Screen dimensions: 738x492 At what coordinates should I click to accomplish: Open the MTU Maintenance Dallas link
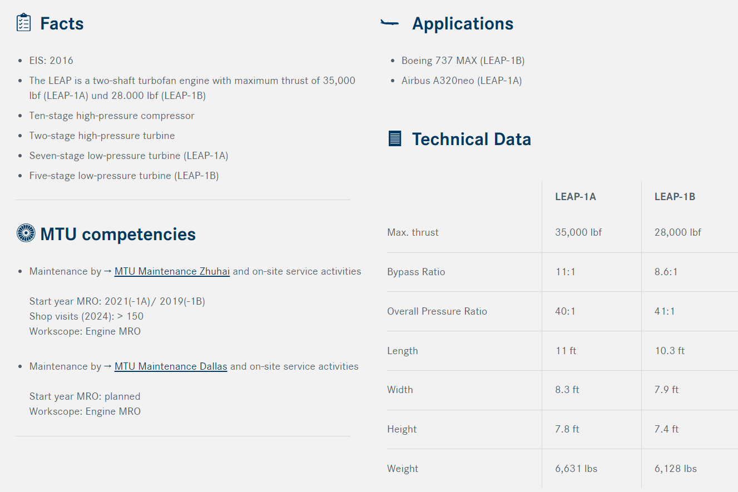(x=171, y=366)
